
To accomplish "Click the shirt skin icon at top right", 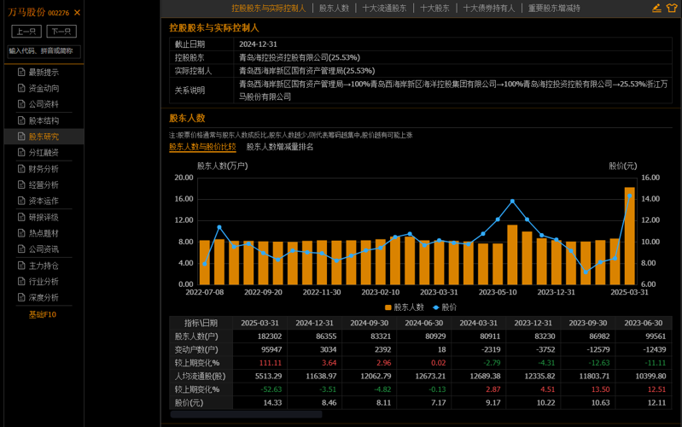I will [672, 8].
